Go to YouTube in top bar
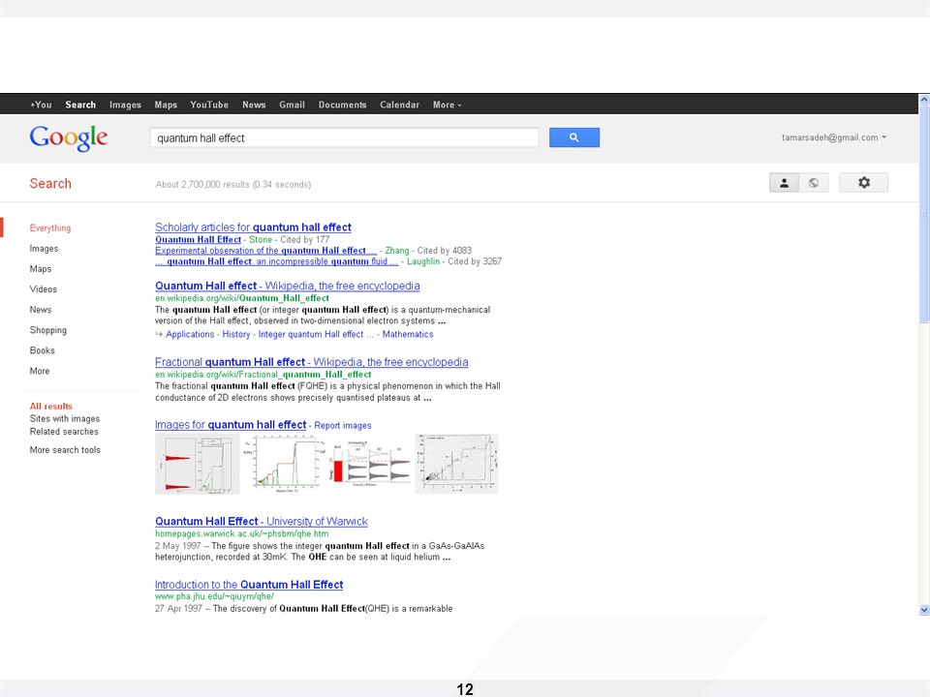 209,105
